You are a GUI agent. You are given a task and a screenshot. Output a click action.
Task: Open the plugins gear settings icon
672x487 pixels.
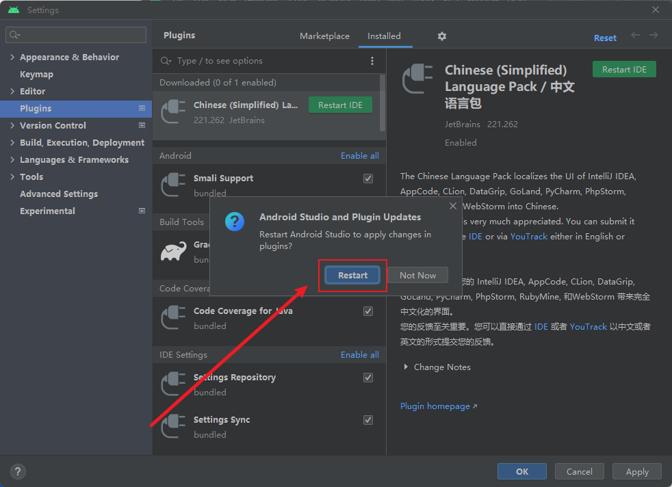tap(442, 36)
